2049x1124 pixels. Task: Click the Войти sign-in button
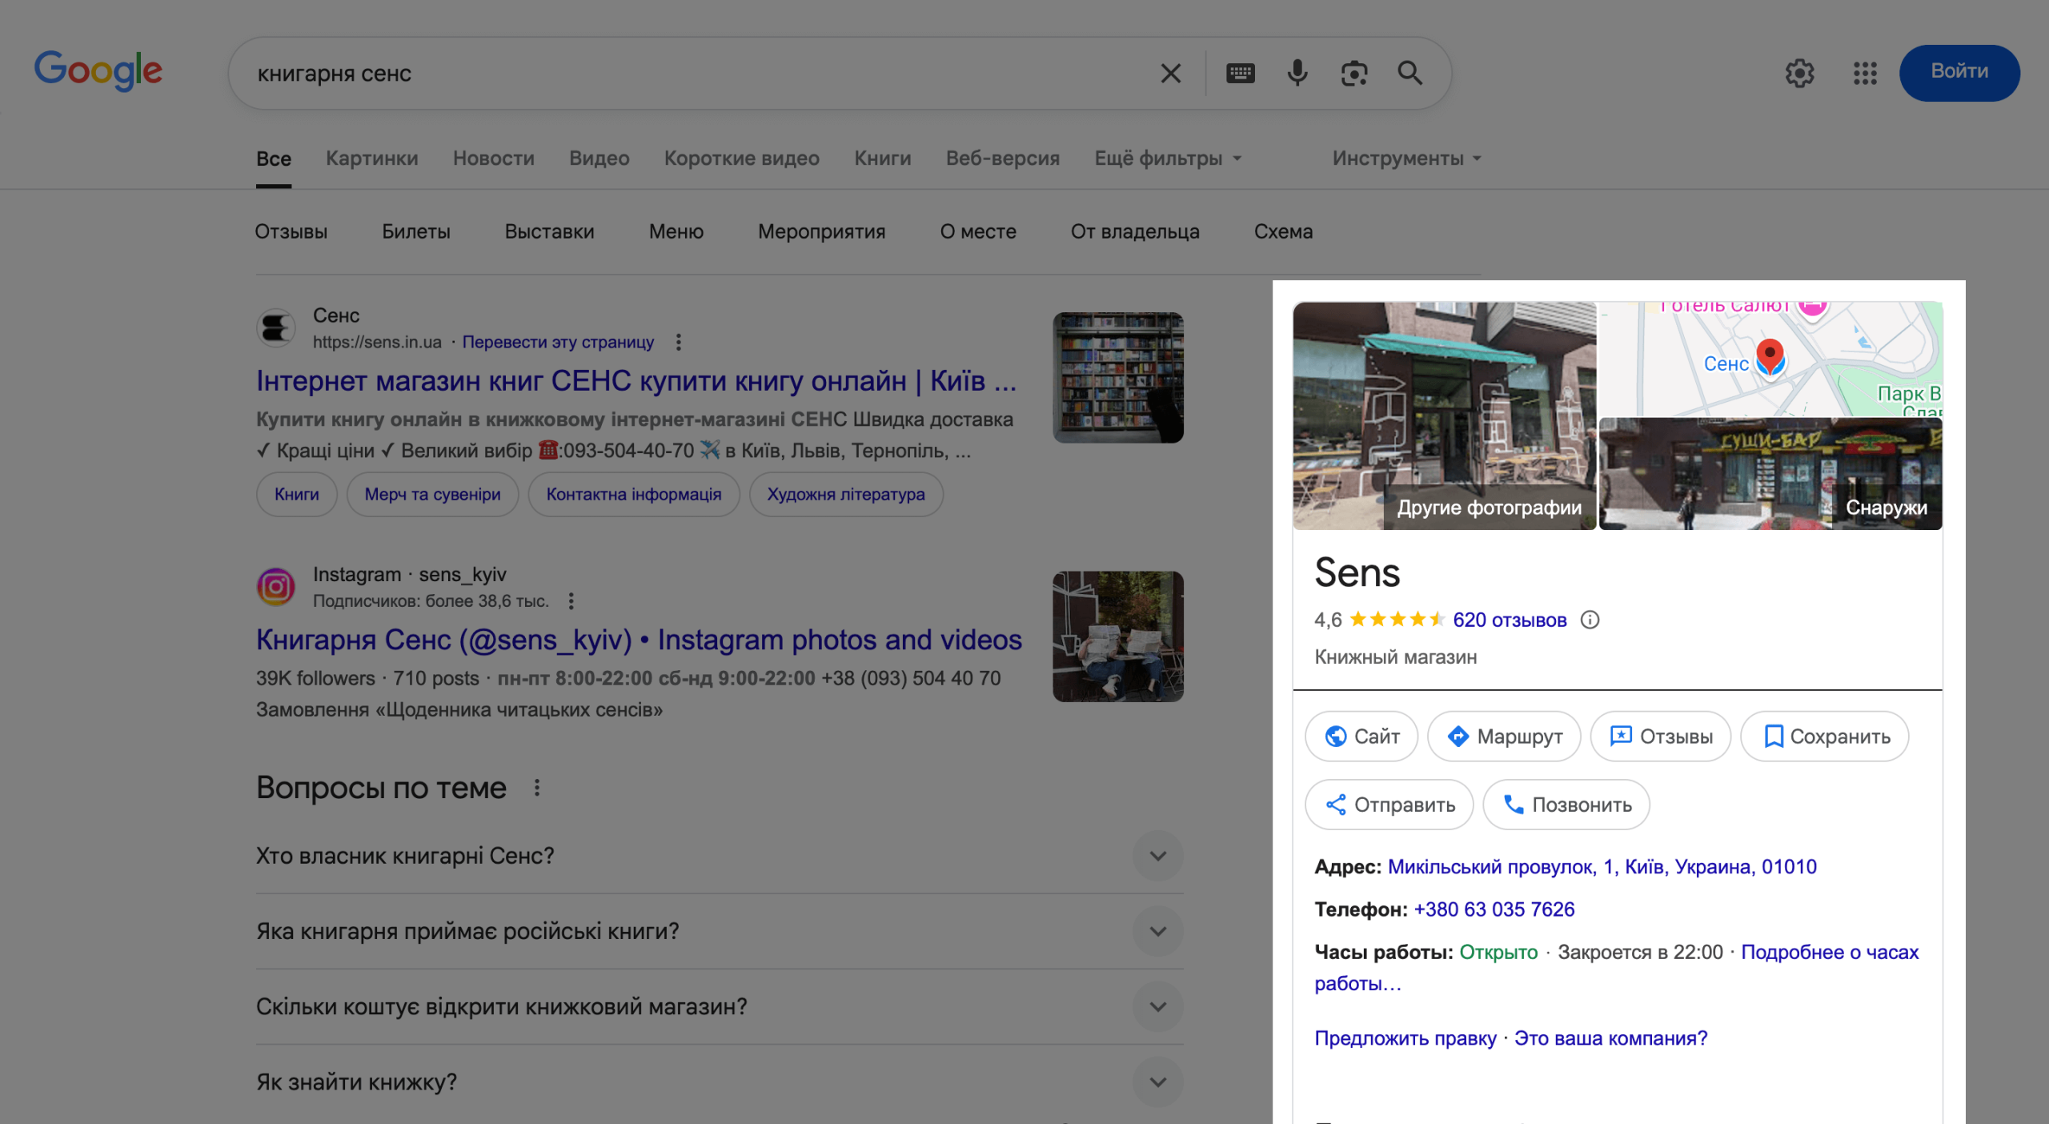tap(1959, 72)
